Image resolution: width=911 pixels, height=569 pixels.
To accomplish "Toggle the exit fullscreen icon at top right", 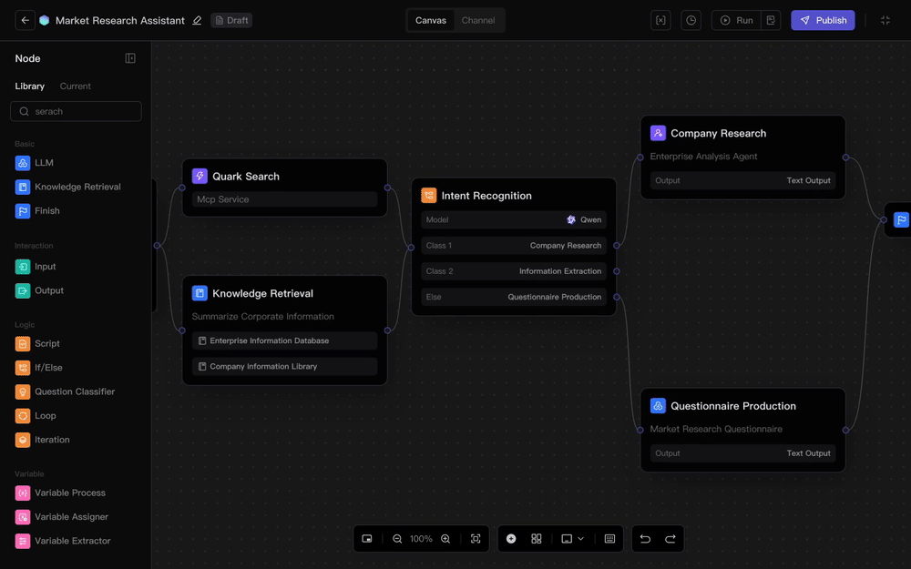I will (885, 20).
